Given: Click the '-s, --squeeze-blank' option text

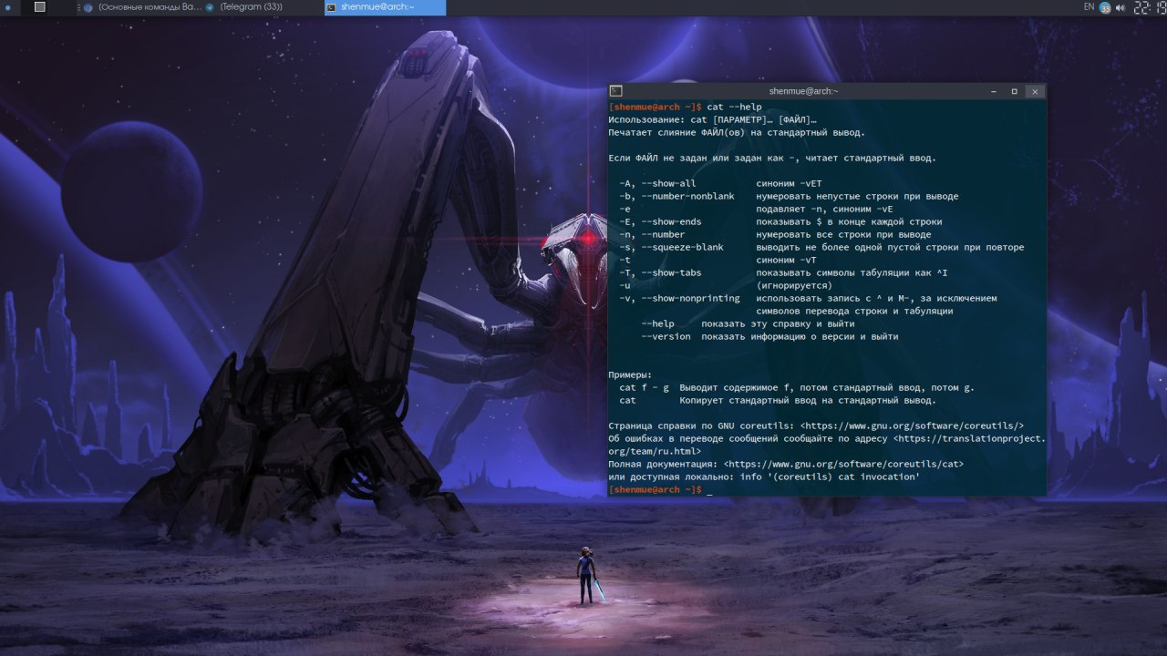Looking at the screenshot, I should click(671, 247).
